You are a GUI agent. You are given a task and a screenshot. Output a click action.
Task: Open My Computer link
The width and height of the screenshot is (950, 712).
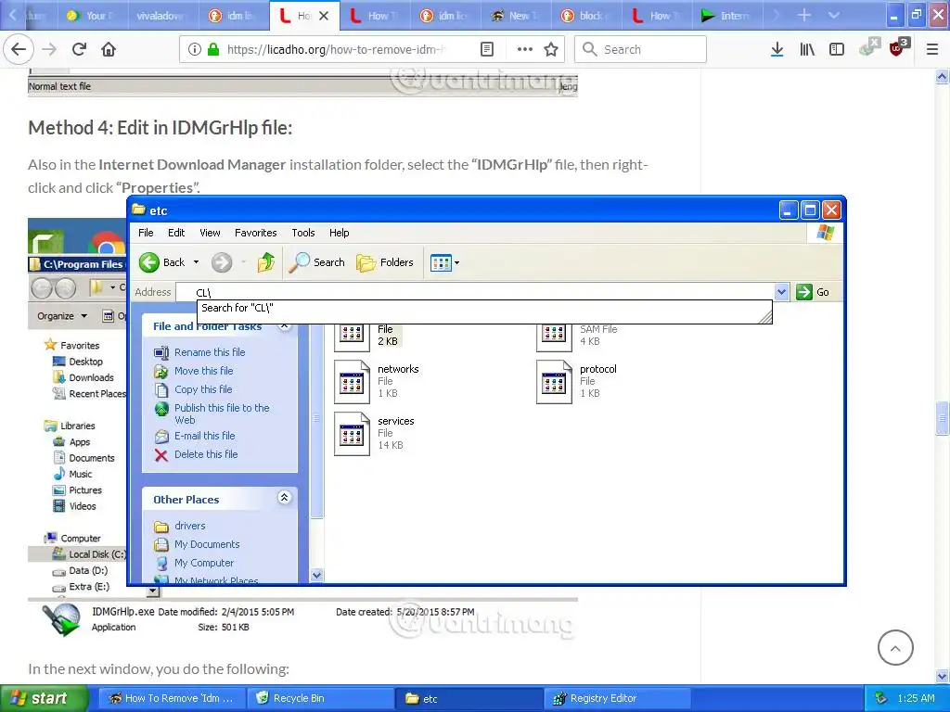(x=203, y=563)
